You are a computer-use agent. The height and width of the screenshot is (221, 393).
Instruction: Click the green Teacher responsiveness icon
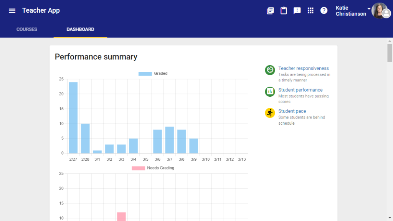(x=270, y=70)
